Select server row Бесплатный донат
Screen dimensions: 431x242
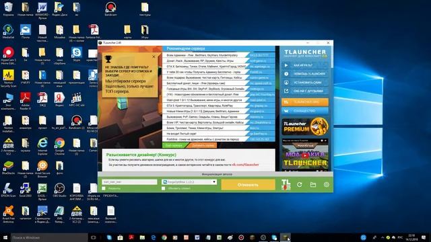pos(219,83)
